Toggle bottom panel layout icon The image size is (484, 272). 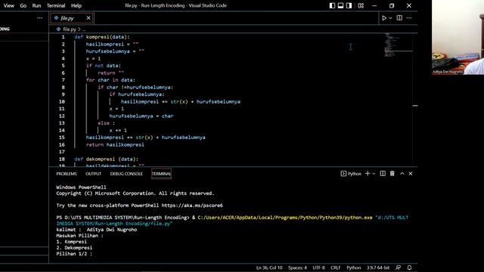coord(340,5)
